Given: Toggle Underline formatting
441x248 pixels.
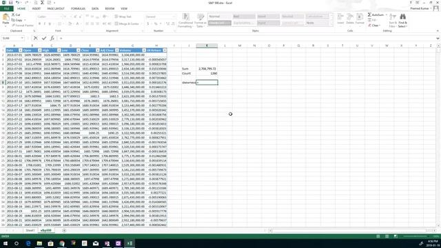Looking at the screenshot, I should (x=50, y=23).
